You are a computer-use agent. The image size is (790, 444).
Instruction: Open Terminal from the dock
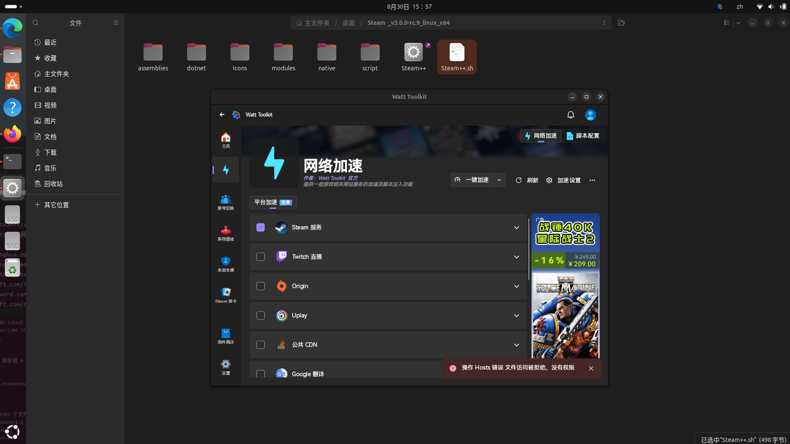[12, 161]
